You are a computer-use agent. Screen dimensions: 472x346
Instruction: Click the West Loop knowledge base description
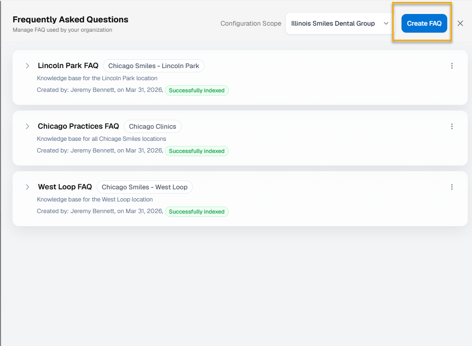point(95,200)
